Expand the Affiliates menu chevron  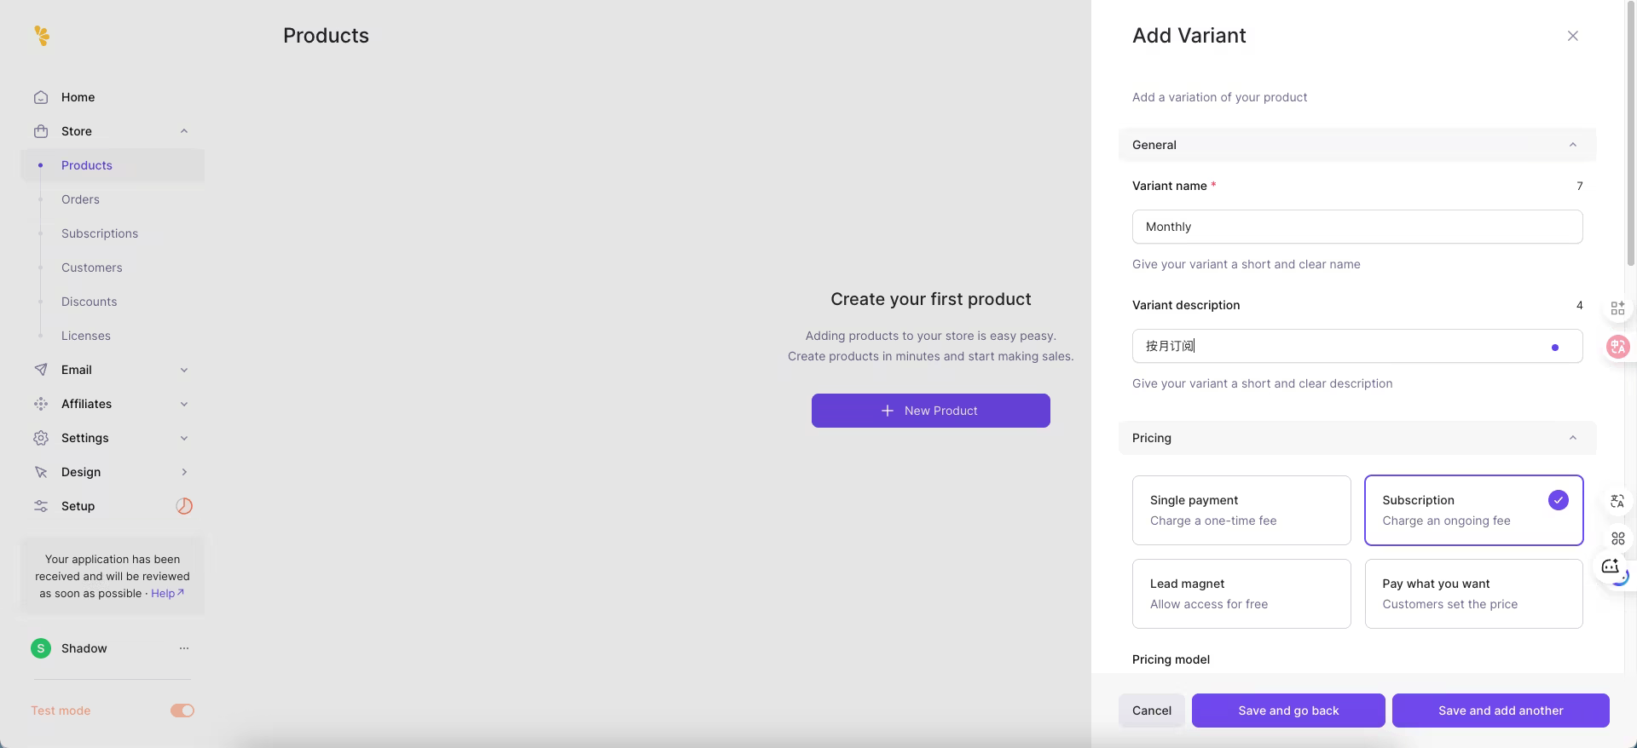coord(184,404)
